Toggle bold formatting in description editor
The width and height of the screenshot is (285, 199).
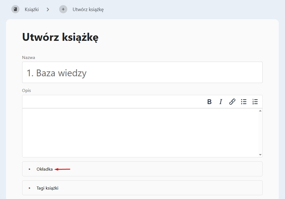(x=209, y=102)
